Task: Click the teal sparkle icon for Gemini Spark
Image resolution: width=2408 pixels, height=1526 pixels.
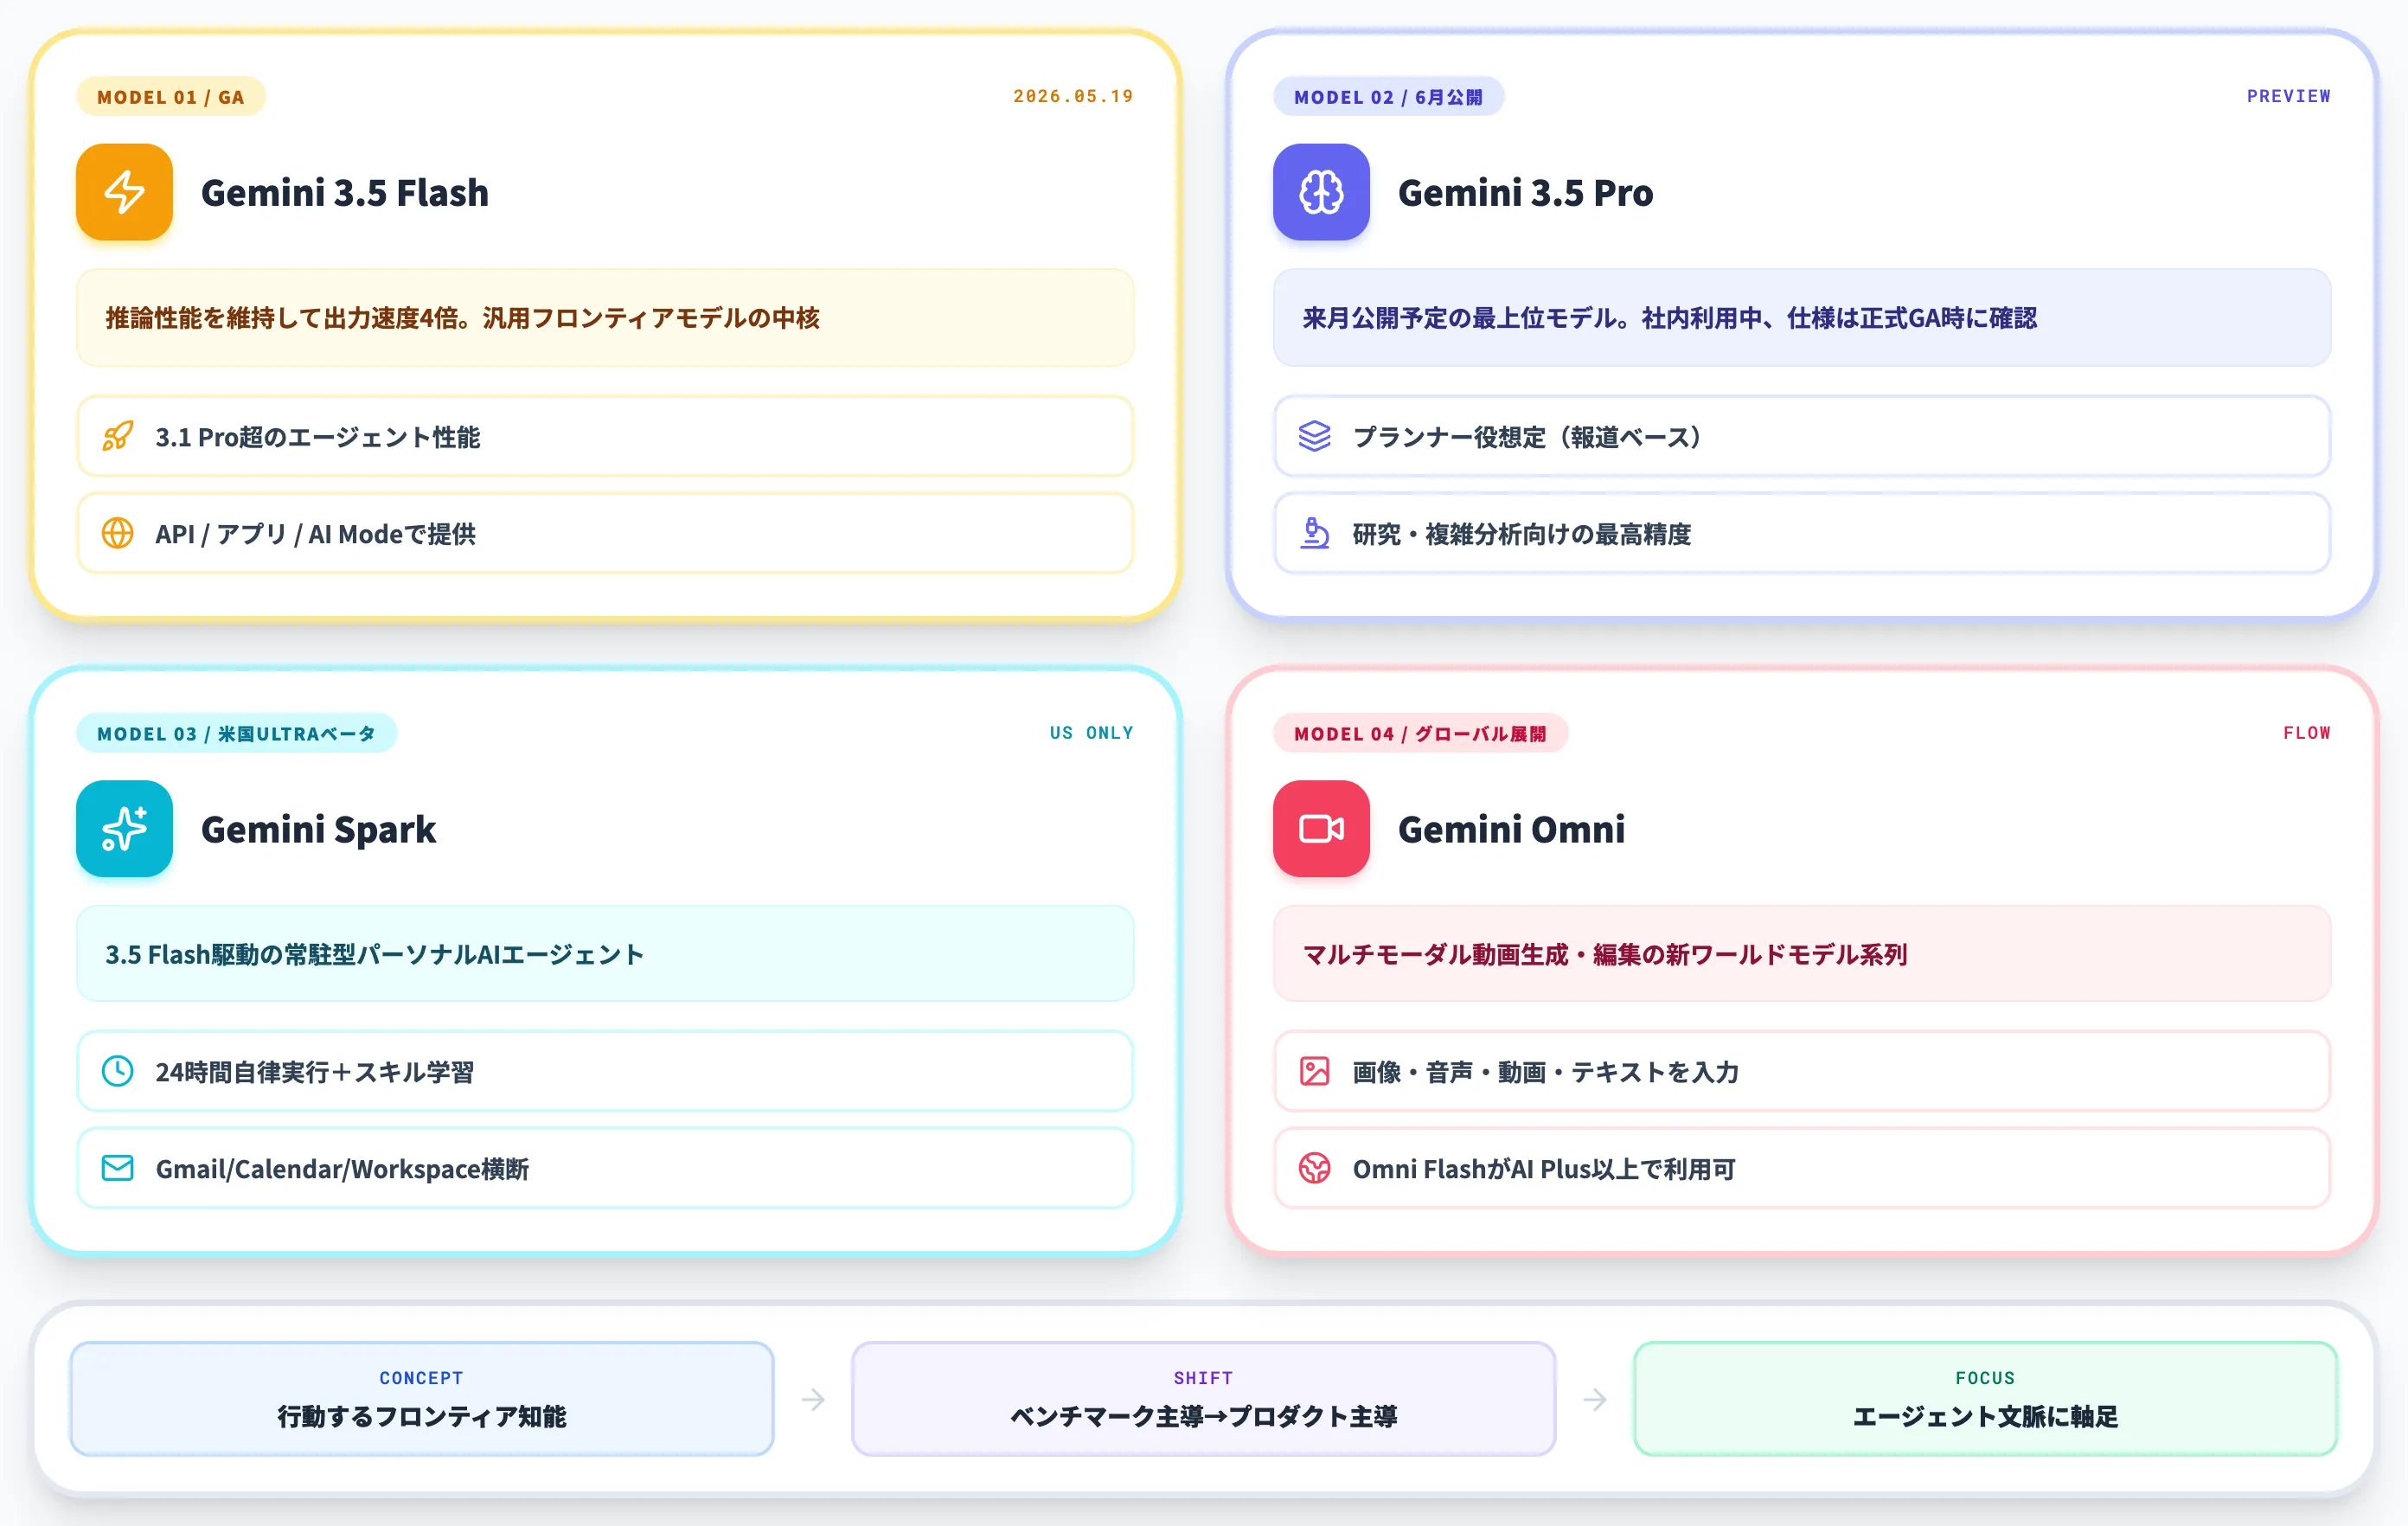Action: coord(124,829)
